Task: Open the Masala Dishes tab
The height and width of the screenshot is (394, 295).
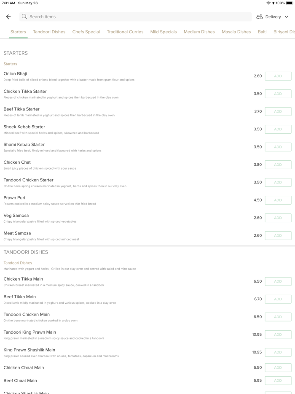Action: (236, 32)
